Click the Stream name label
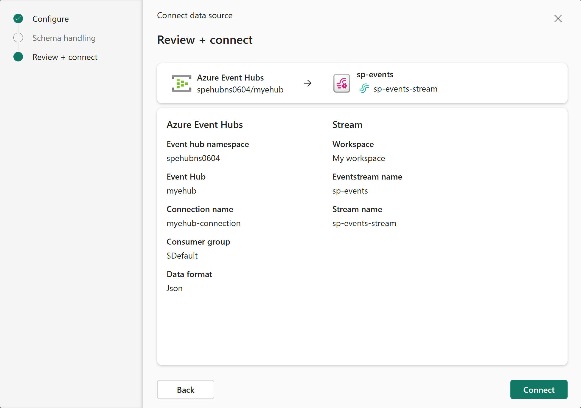 coord(357,209)
